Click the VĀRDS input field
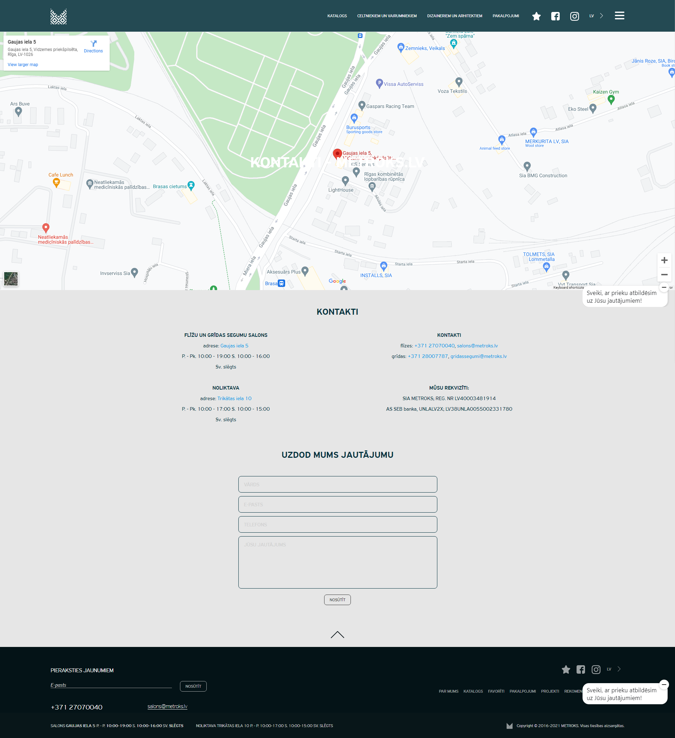Viewport: 675px width, 738px height. (x=337, y=484)
